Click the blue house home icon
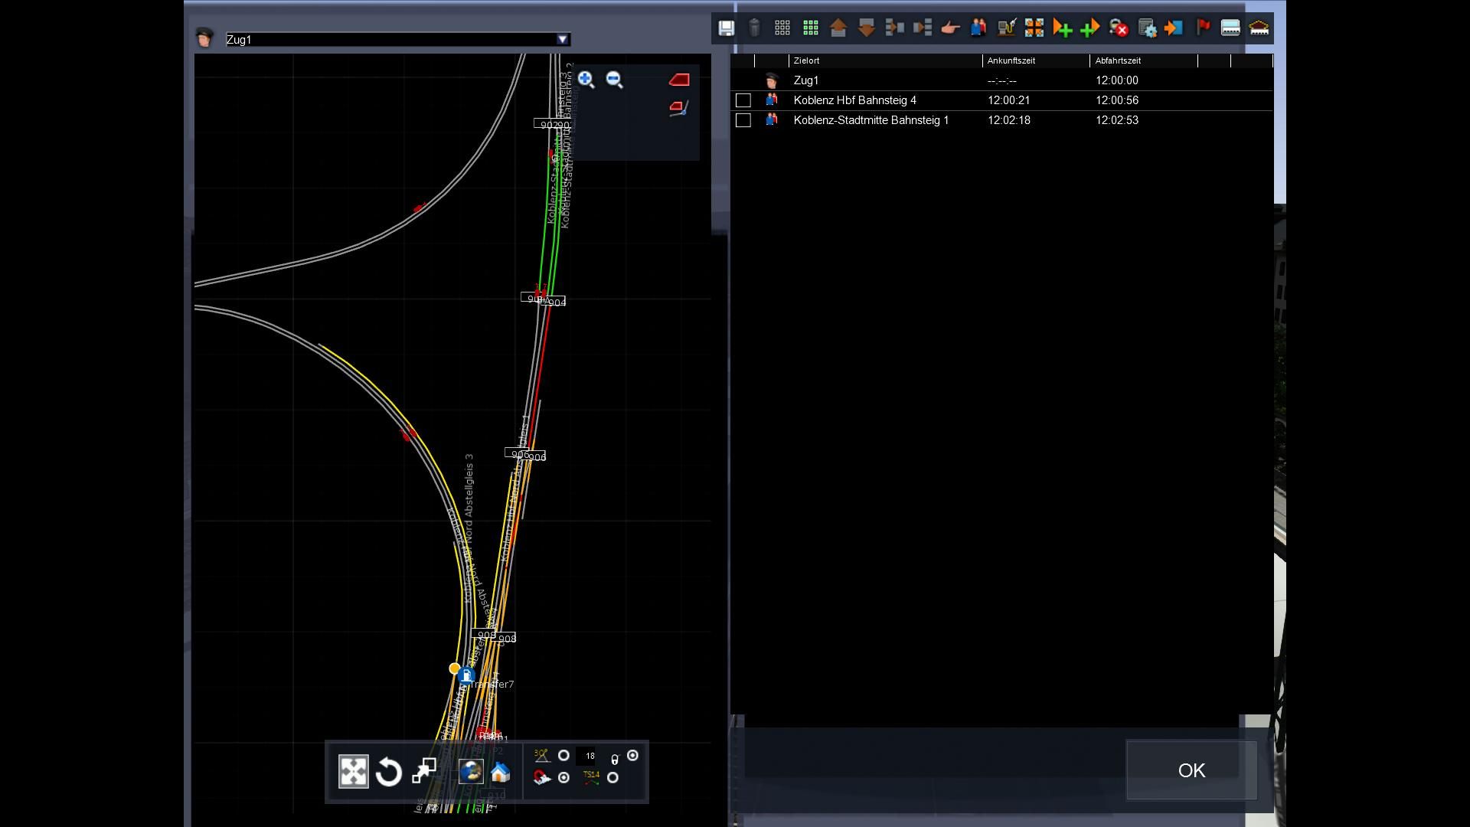1470x827 pixels. click(x=500, y=772)
